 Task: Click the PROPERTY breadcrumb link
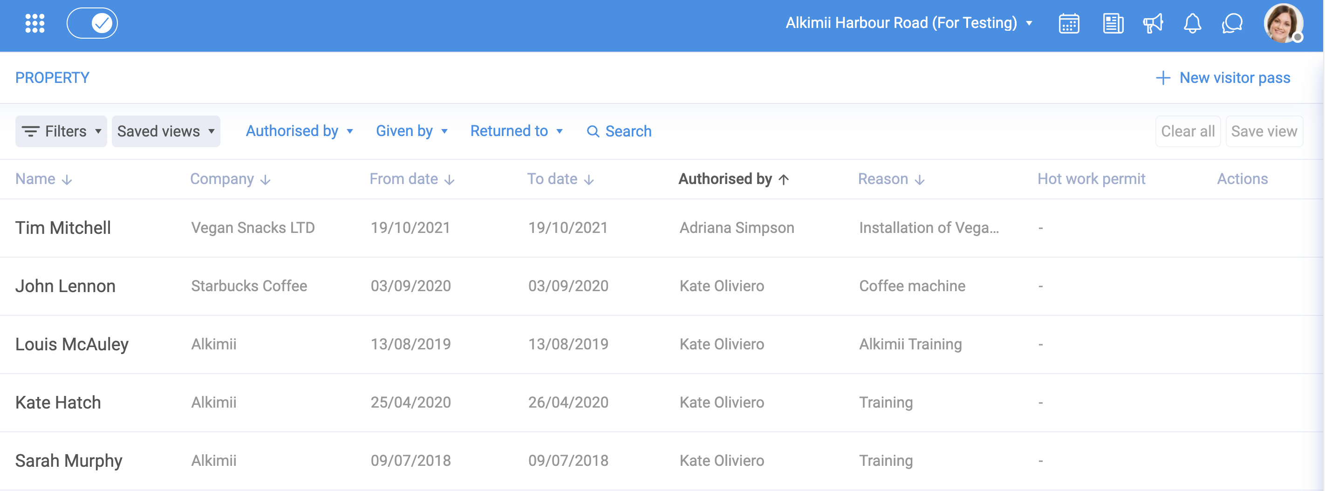(x=52, y=78)
